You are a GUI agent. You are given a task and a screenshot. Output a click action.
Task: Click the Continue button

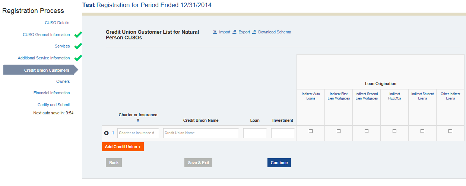(x=279, y=163)
